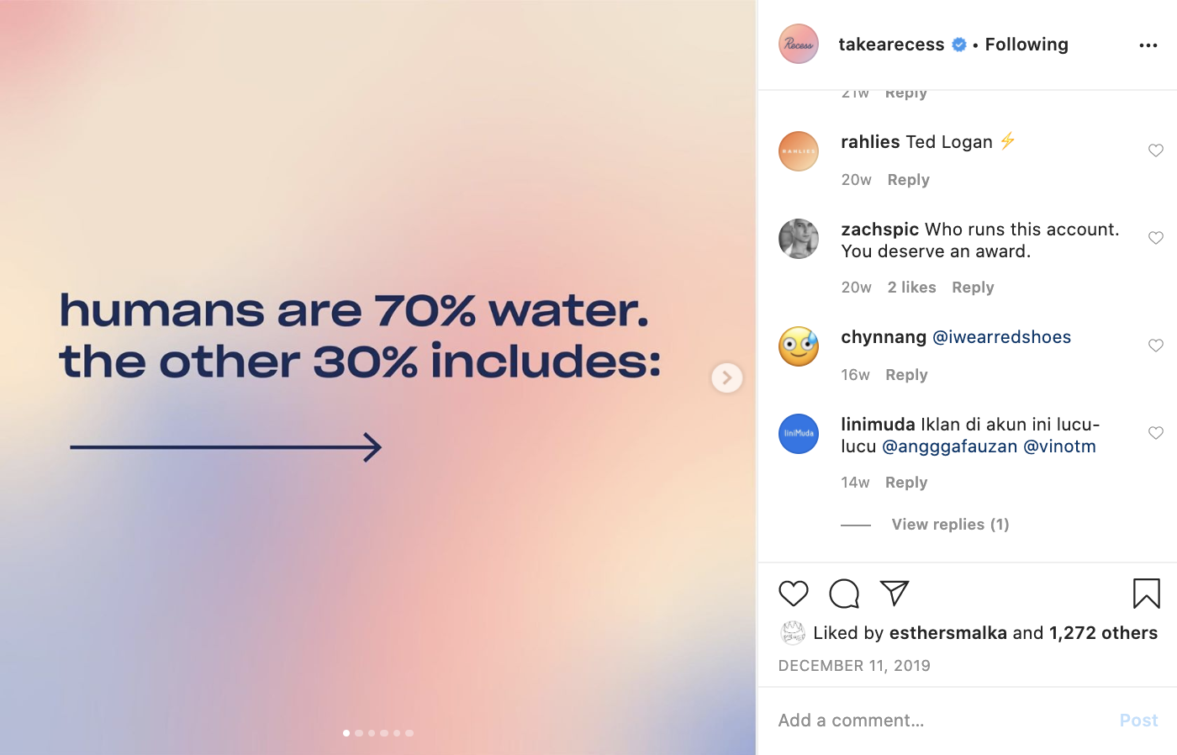Save the post with the bookmark icon
Screen dimensions: 1177x755
coord(1146,594)
